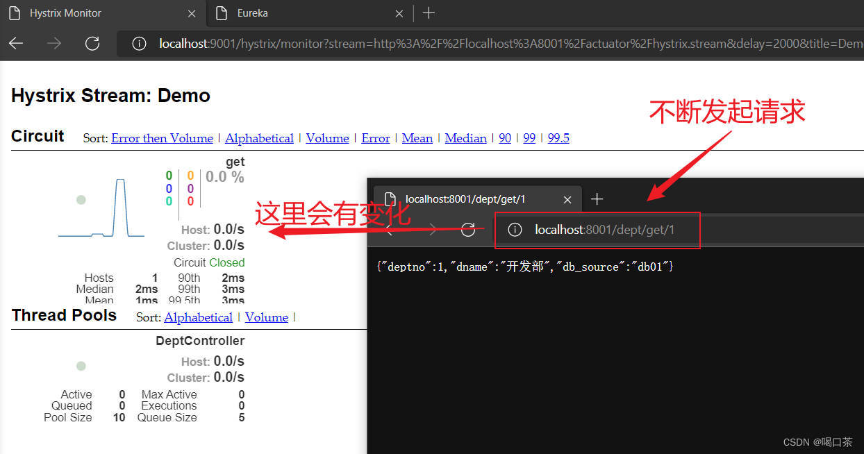The width and height of the screenshot is (864, 454).
Task: Sort circuits by Median
Action: [x=465, y=138]
